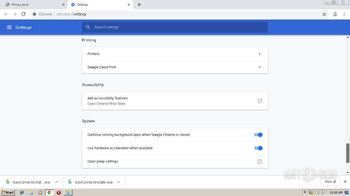Click the page vertical scrollbar thumb
350x196 pixels.
tap(348, 153)
